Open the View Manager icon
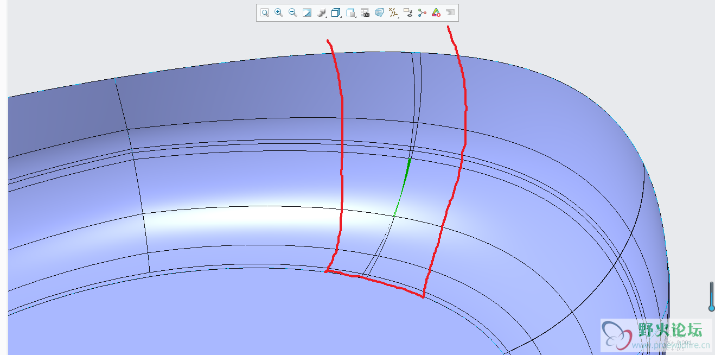Viewport: 715px width, 355px height. tap(350, 12)
